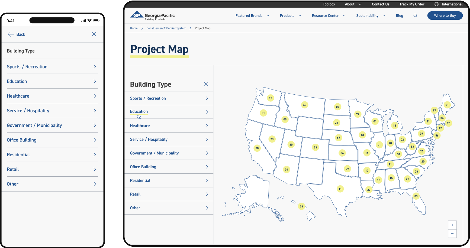The image size is (470, 248).
Task: Click the Utah marker 30
Action: (x=291, y=145)
